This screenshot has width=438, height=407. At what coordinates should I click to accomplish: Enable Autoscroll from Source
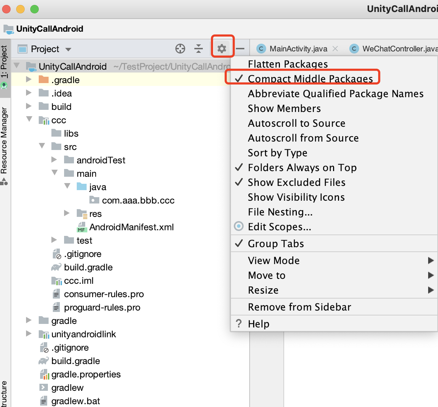[334, 138]
